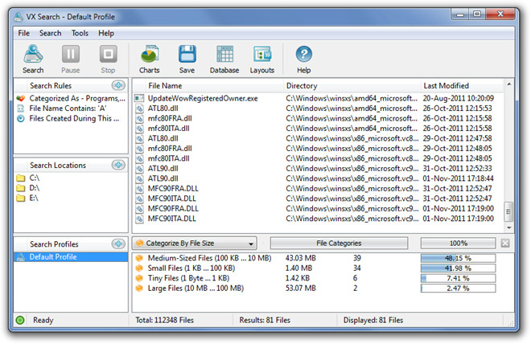
Task: Click the Large Files category icon
Action: [139, 289]
